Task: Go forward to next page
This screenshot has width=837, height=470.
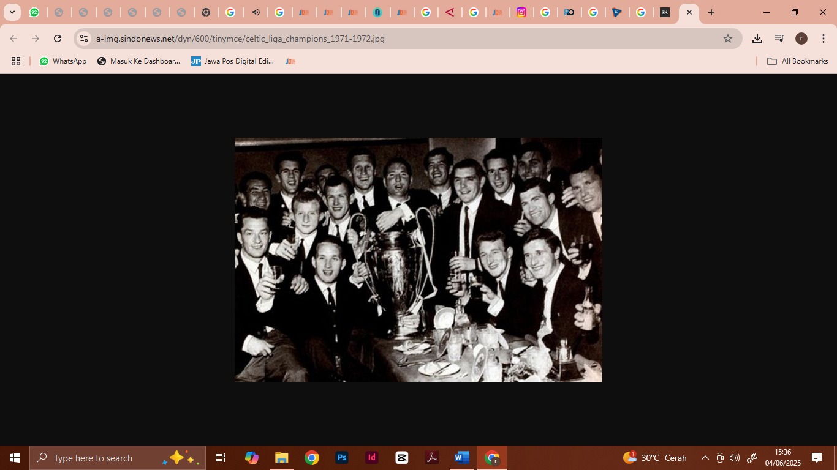Action: point(36,39)
